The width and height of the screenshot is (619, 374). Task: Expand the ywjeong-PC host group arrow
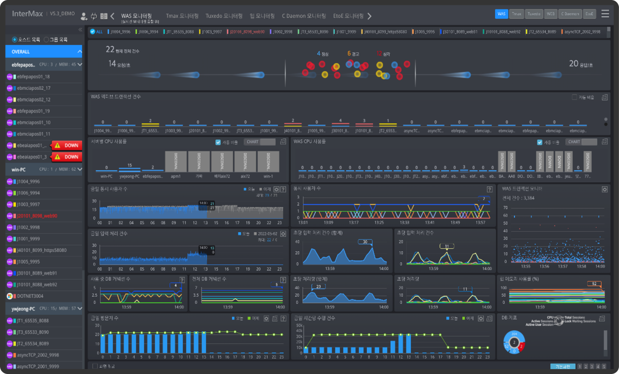pyautogui.click(x=80, y=308)
